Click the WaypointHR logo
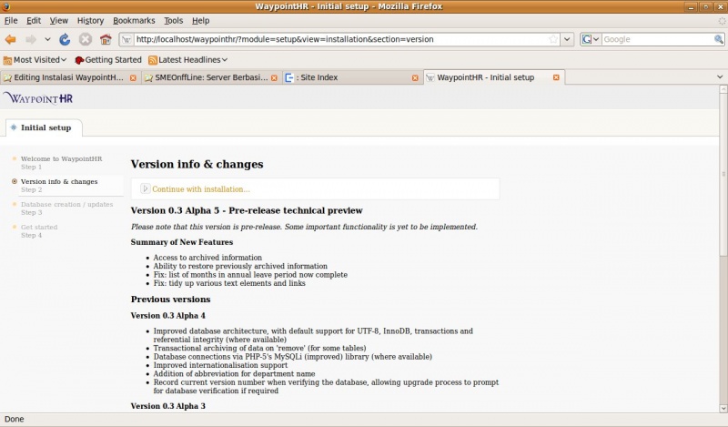This screenshot has width=728, height=427. point(38,98)
